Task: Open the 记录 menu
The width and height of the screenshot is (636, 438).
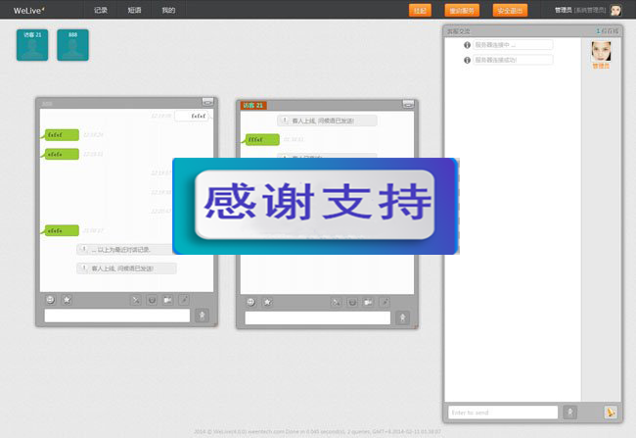Action: click(101, 10)
